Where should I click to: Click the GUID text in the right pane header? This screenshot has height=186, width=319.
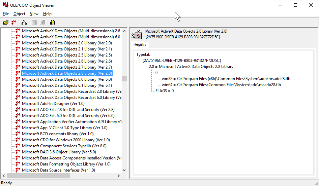pyautogui.click(x=183, y=37)
